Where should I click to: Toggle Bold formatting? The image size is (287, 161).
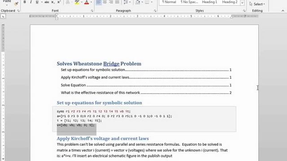tap(25, 2)
